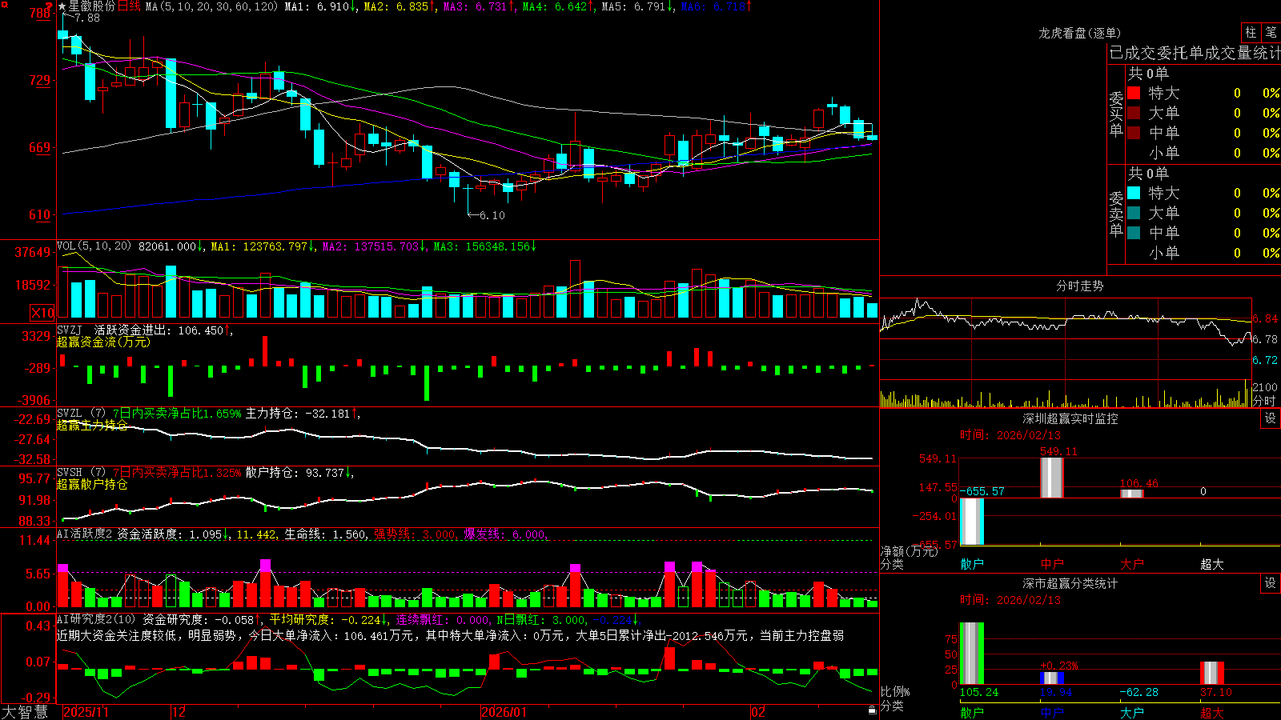Open the MA(5,10,20,30,60,120) indicator parameters
Viewport: 1281px width, 720px height.
(212, 6)
